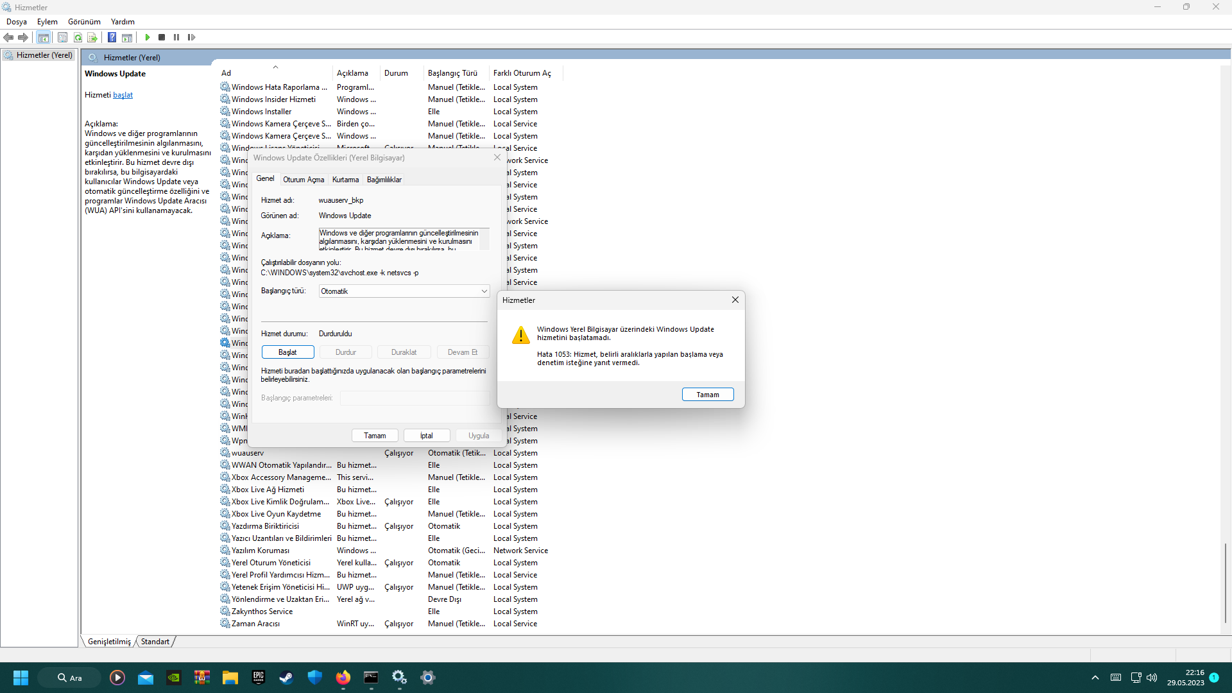The image size is (1232, 693).
Task: Click the Stop Service toolbar icon
Action: pos(162,37)
